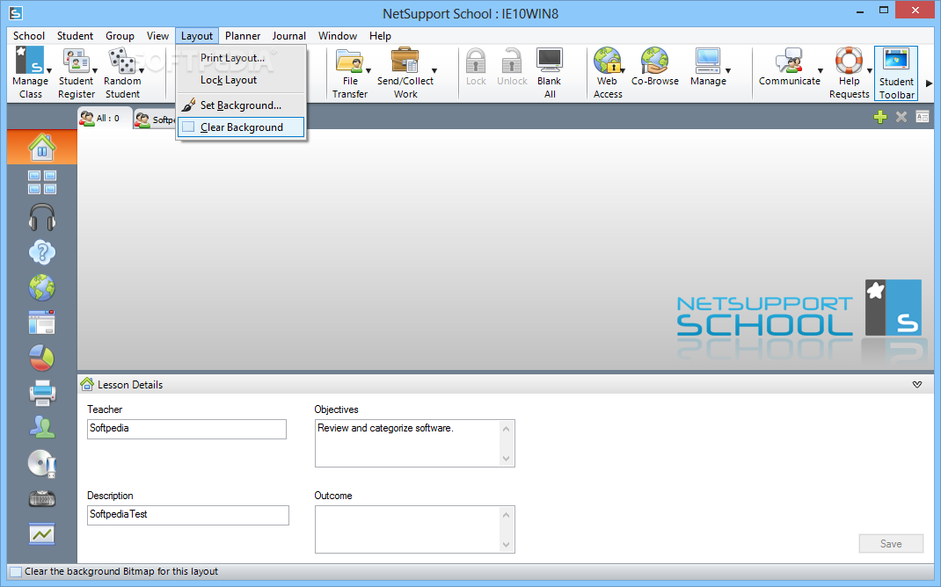The width and height of the screenshot is (941, 587).
Task: Choose Set Background... menu entry
Action: point(241,105)
